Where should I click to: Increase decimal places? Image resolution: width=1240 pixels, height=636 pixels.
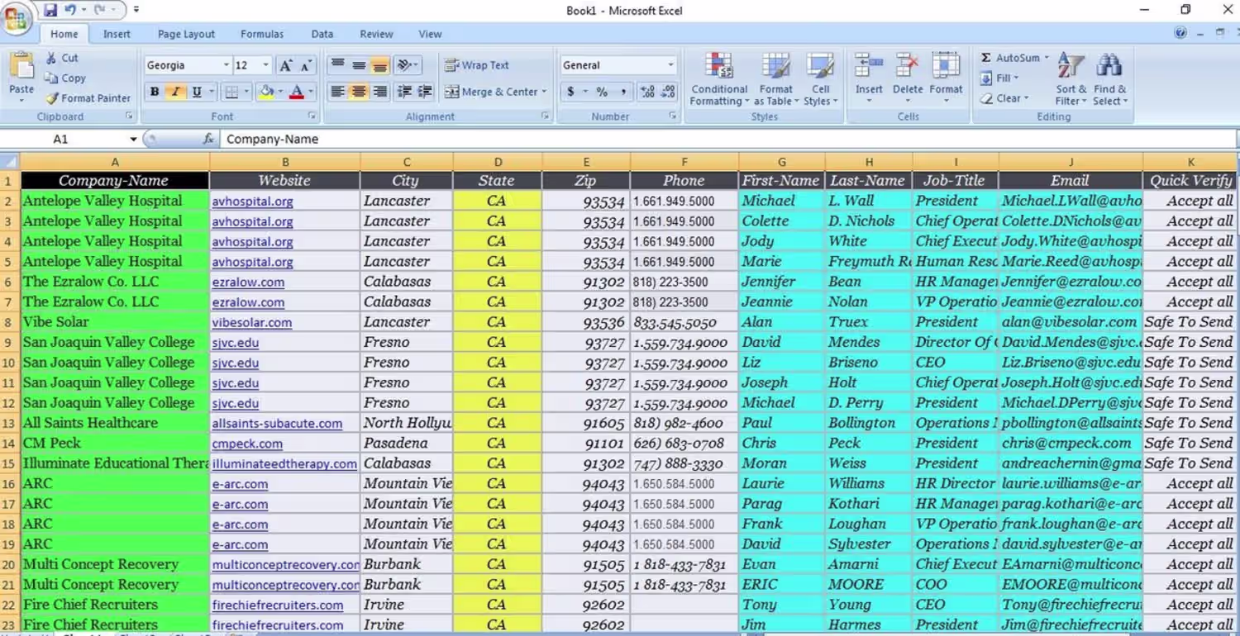[647, 92]
